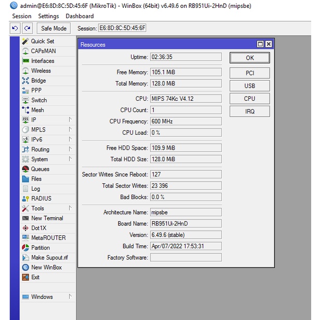Screen dimensions: 320x320
Task: Open the Bridge section
Action: pyautogui.click(x=38, y=81)
